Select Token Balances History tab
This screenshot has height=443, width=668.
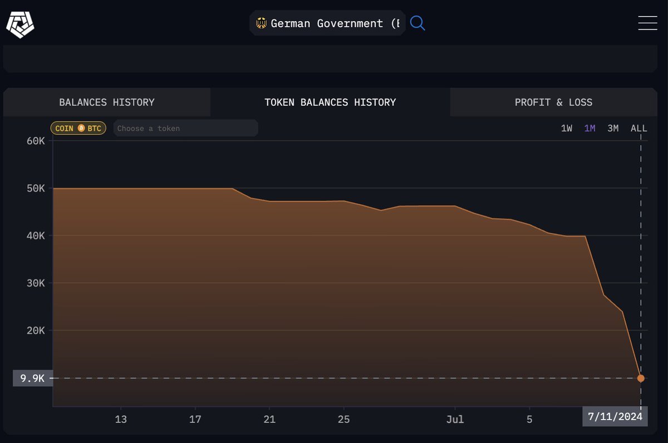(x=330, y=102)
